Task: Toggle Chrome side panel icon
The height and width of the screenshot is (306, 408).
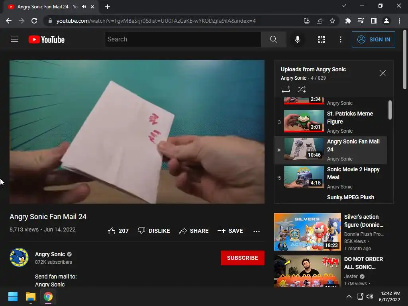Action: (374, 21)
